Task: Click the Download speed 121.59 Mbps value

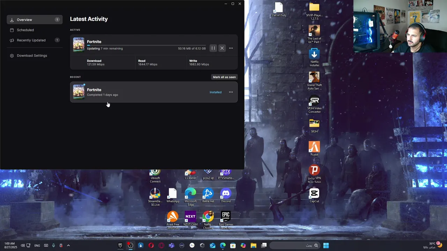Action: 96,64
